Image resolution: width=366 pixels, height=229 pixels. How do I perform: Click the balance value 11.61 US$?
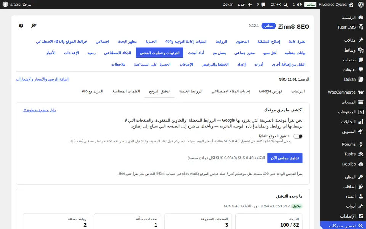coord(288,79)
